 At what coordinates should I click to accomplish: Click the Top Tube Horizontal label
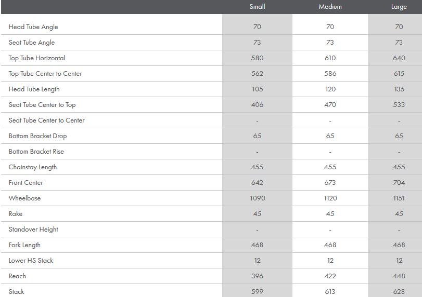[x=37, y=58]
